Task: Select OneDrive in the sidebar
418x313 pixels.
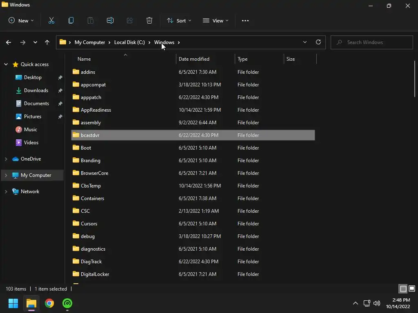Action: [31, 159]
